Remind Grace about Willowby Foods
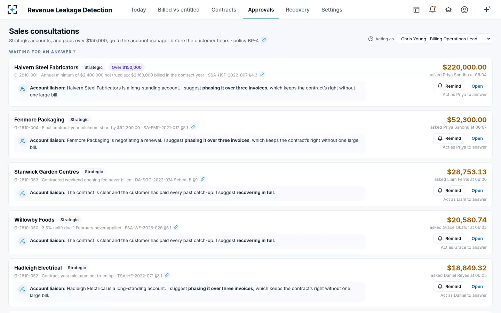This screenshot has height=313, width=501. (x=449, y=238)
